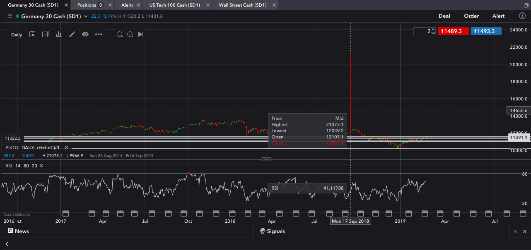This screenshot has height=250, width=531.
Task: Click the pop-out window icon at top right
Action: point(526,5)
